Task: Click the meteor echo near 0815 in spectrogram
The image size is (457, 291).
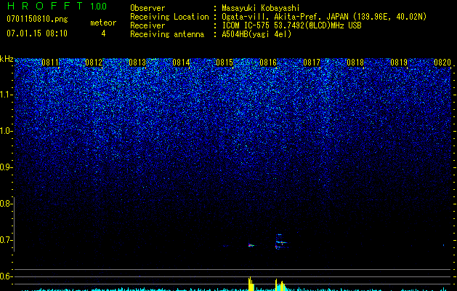Action: click(251, 245)
